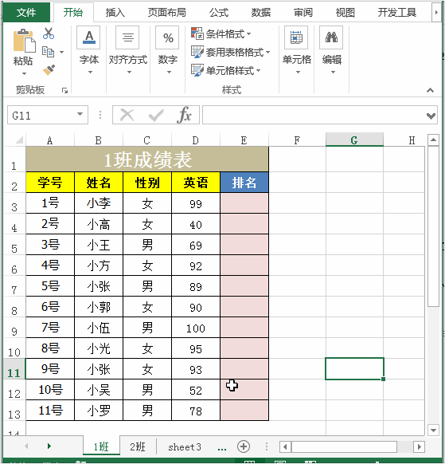
Task: Select the 1班 sheet tab
Action: [x=101, y=446]
